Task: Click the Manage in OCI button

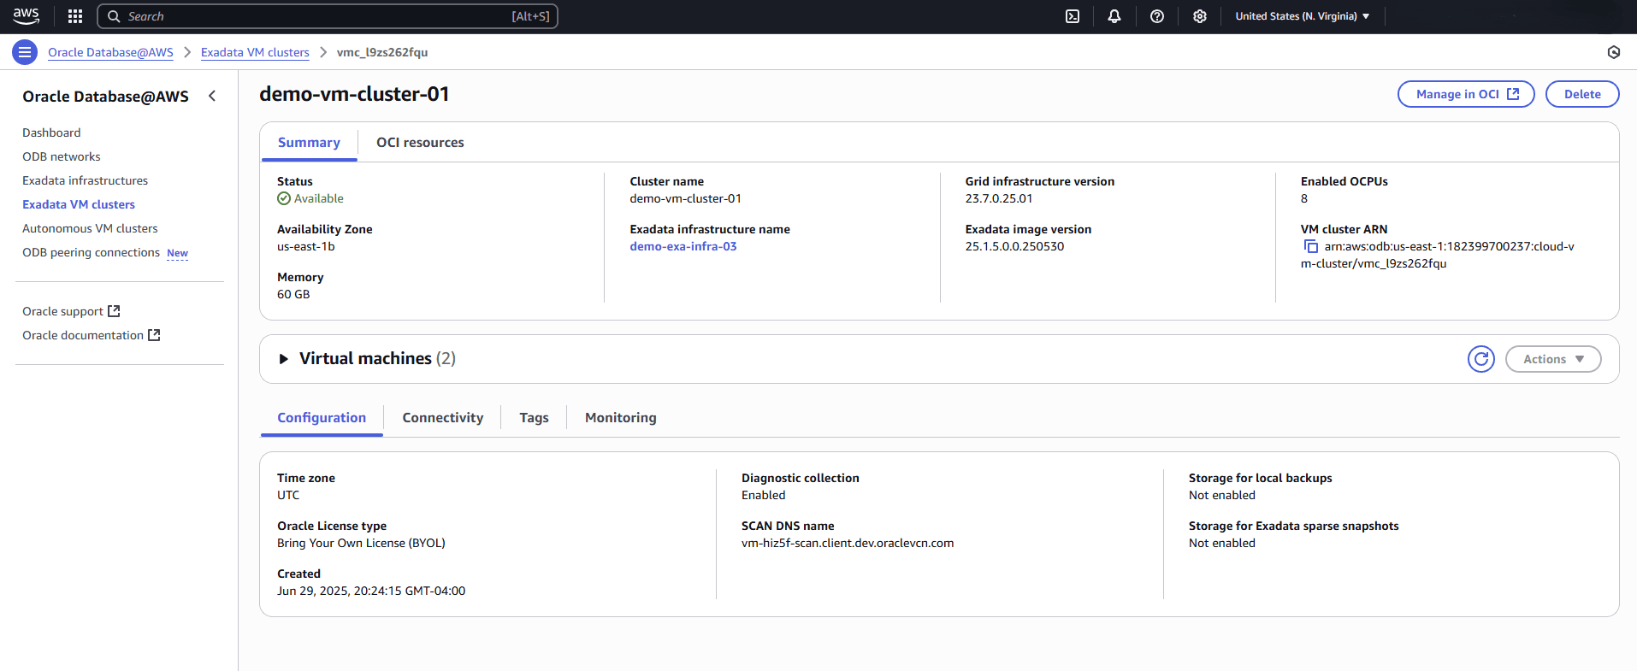Action: tap(1466, 94)
